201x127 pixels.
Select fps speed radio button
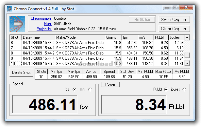(74, 90)
